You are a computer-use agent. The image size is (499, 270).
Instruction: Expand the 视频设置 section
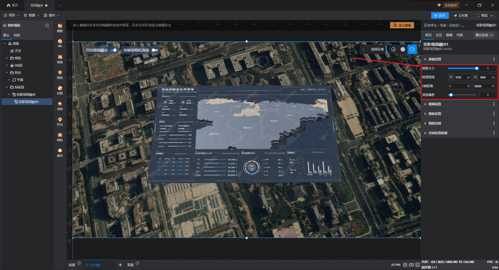(x=425, y=104)
